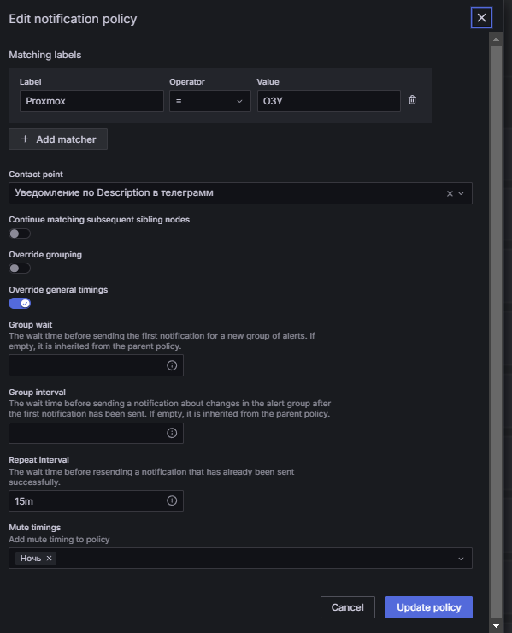Click the plus icon in Add matcher
The width and height of the screenshot is (512, 633).
coord(25,139)
